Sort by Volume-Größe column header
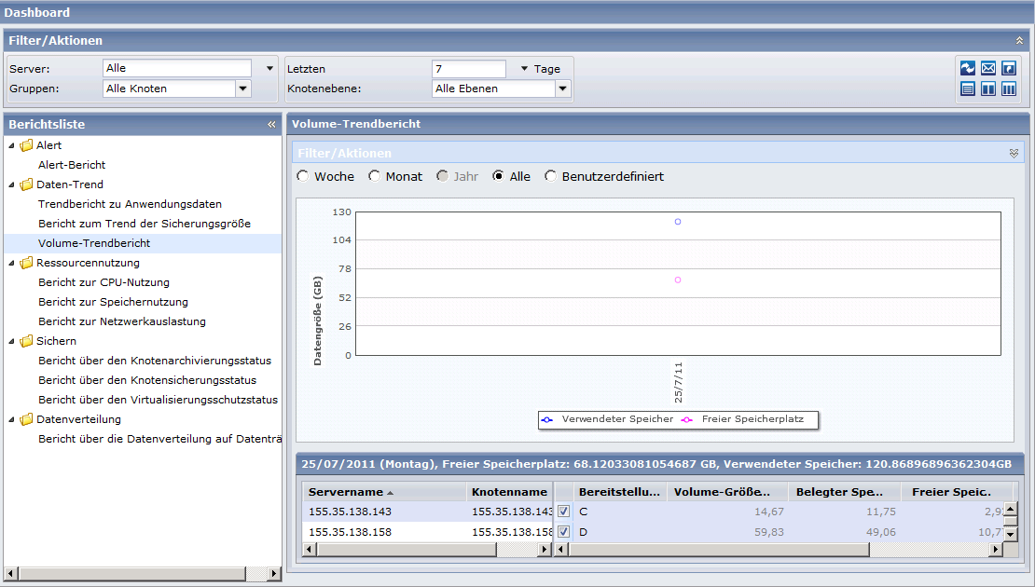The height and width of the screenshot is (587, 1035). point(727,492)
